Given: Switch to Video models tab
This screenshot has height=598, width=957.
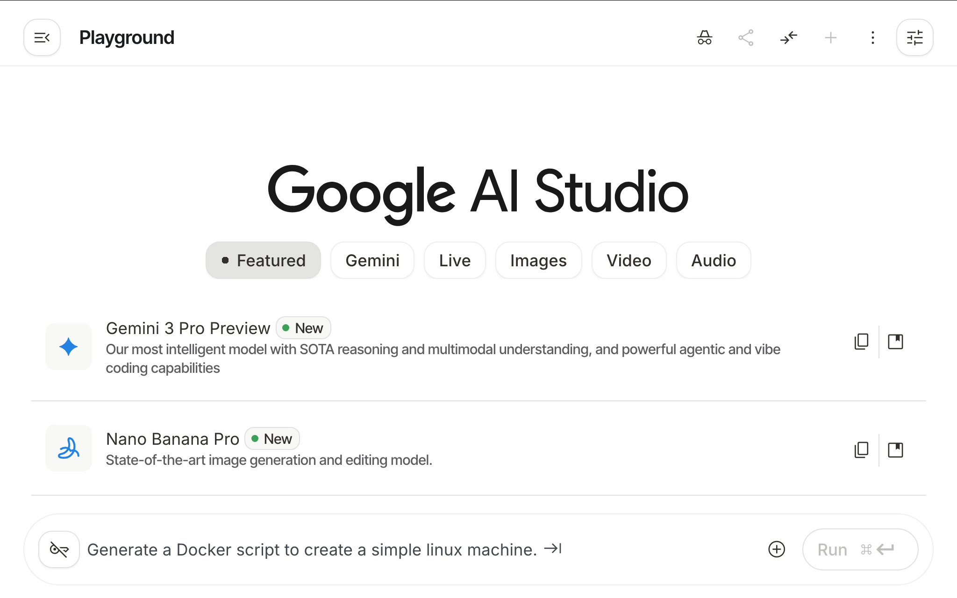Looking at the screenshot, I should pyautogui.click(x=629, y=260).
